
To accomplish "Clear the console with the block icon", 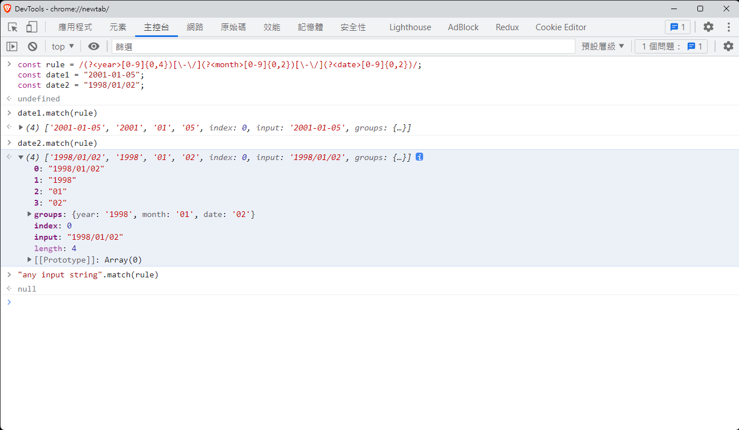I will pyautogui.click(x=33, y=47).
